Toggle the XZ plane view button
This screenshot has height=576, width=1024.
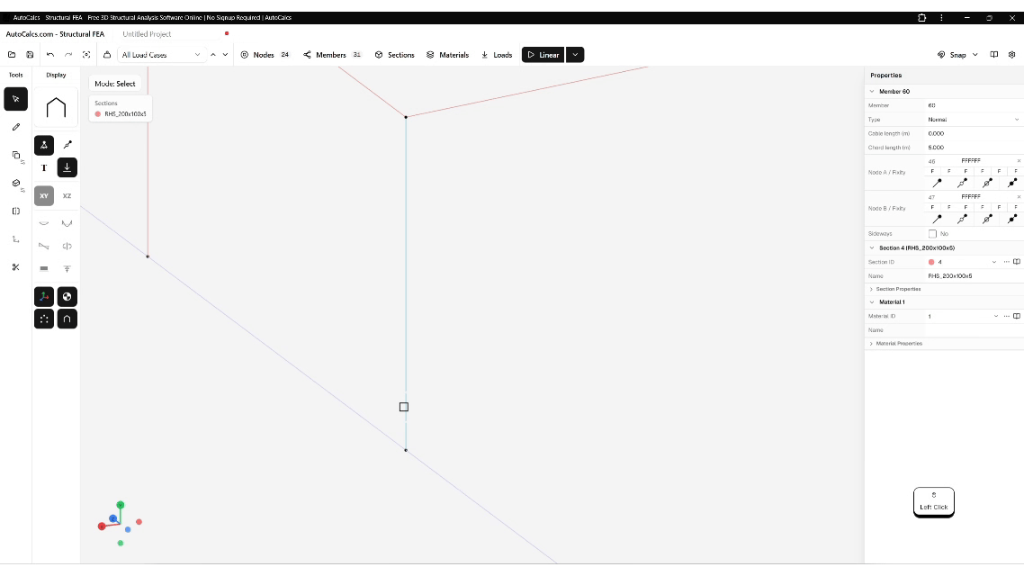point(67,195)
